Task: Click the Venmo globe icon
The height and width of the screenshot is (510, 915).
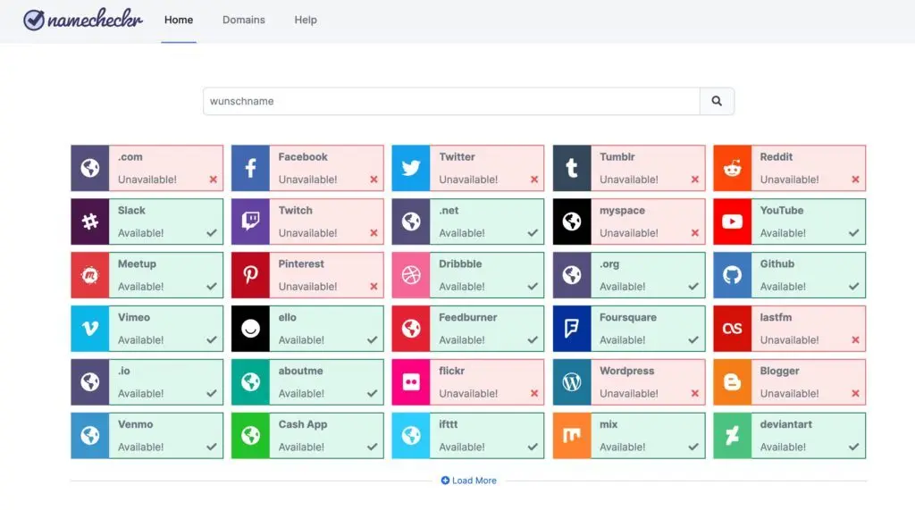Action: [x=90, y=435]
